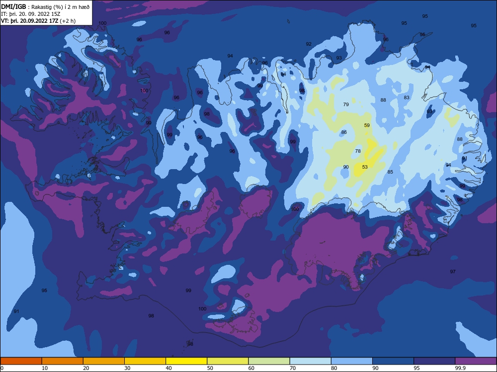
Task: Click the 0–10 dark orange legend swatch
Action: pyautogui.click(x=21, y=361)
